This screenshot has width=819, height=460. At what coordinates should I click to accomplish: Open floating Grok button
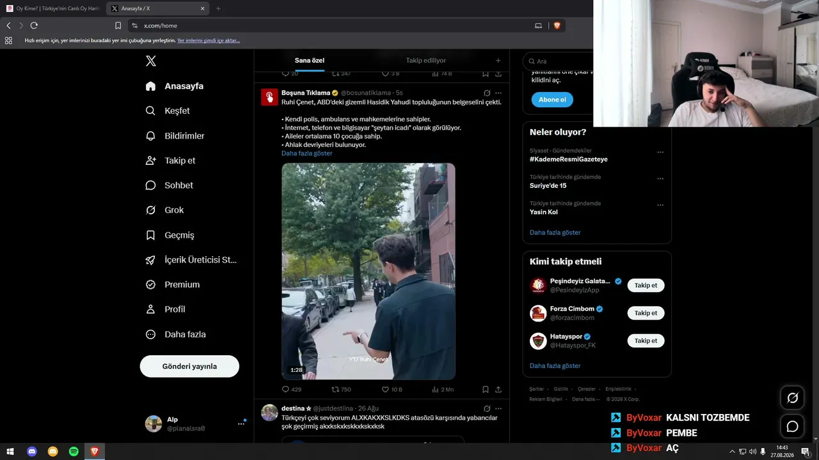click(792, 398)
